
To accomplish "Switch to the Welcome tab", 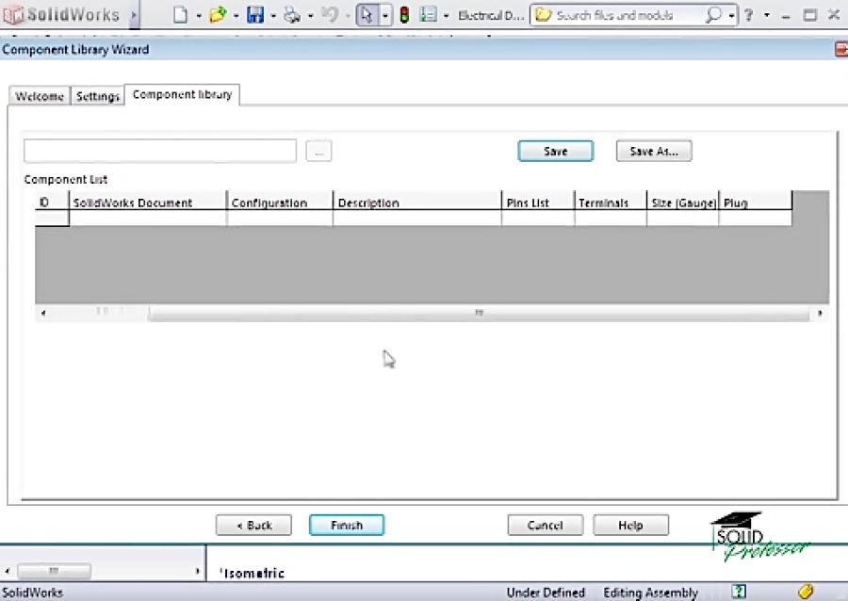I will point(39,95).
